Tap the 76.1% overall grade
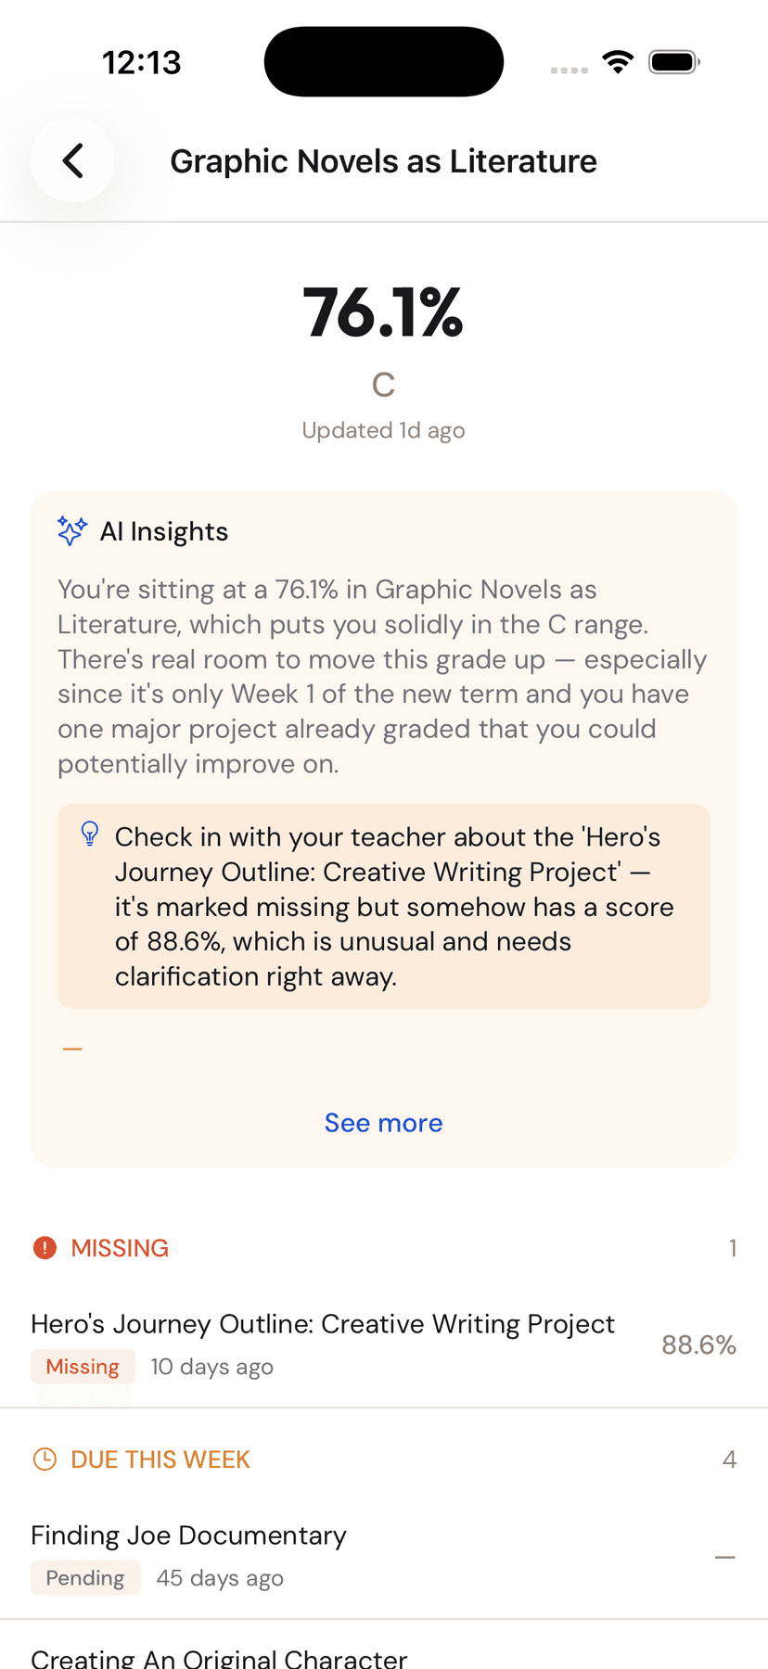768x1669 pixels. coord(383,313)
